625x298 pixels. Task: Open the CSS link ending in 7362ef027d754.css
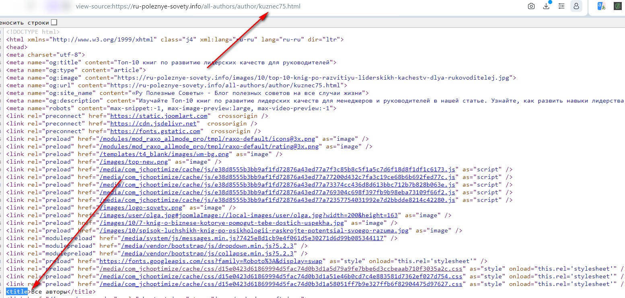[281, 276]
